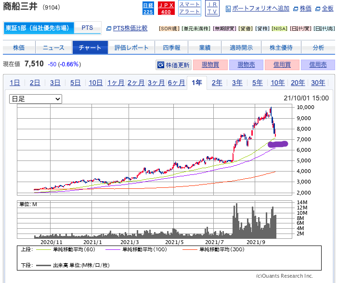
Task: Click popup icon beside PTS株価比較
Action: tap(109, 28)
